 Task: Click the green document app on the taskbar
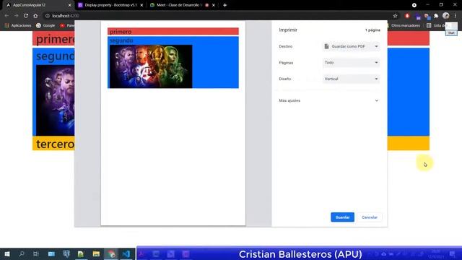81,253
